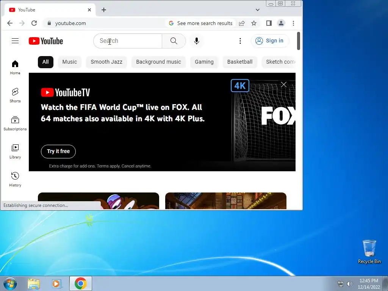Screen dimensions: 388x291
Task: View site information lock icon
Action: (49, 23)
